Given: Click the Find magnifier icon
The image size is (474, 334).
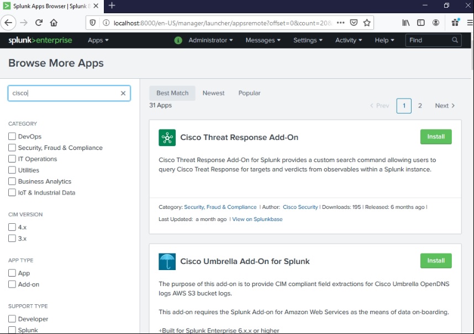Looking at the screenshot, I should point(455,40).
